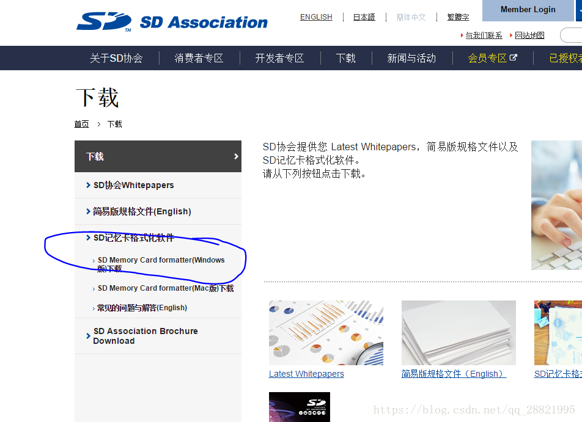
Task: Click the SD Association logo
Action: tap(171, 21)
